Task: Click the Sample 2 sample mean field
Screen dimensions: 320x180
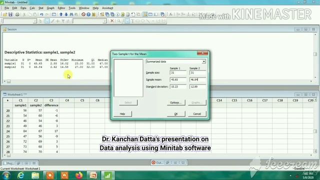Action: pyautogui.click(x=197, y=79)
